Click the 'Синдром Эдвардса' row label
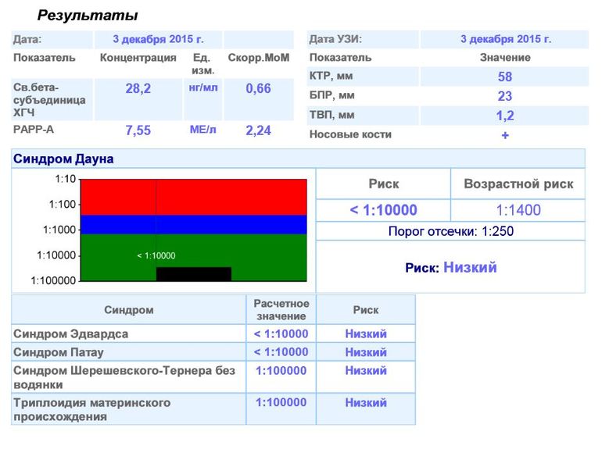The width and height of the screenshot is (602, 467). [70, 334]
